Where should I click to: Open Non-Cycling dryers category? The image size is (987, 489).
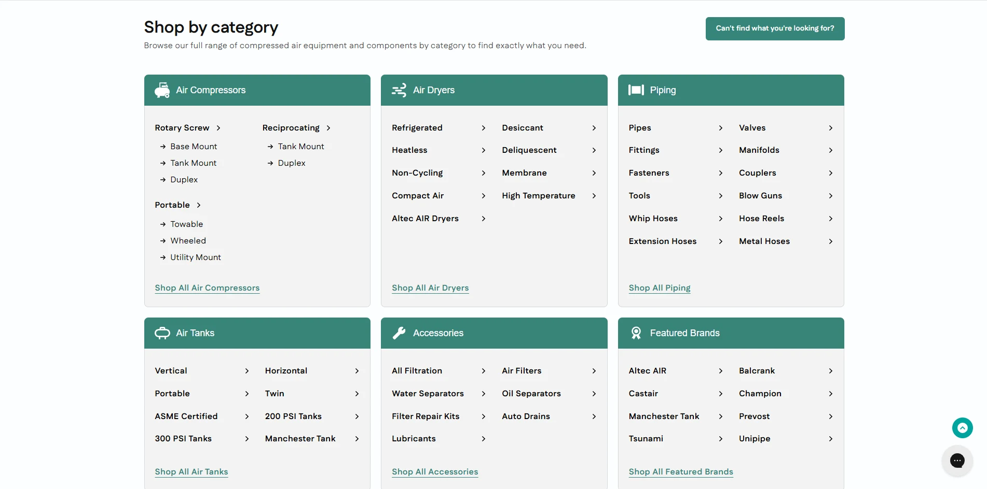click(x=417, y=173)
